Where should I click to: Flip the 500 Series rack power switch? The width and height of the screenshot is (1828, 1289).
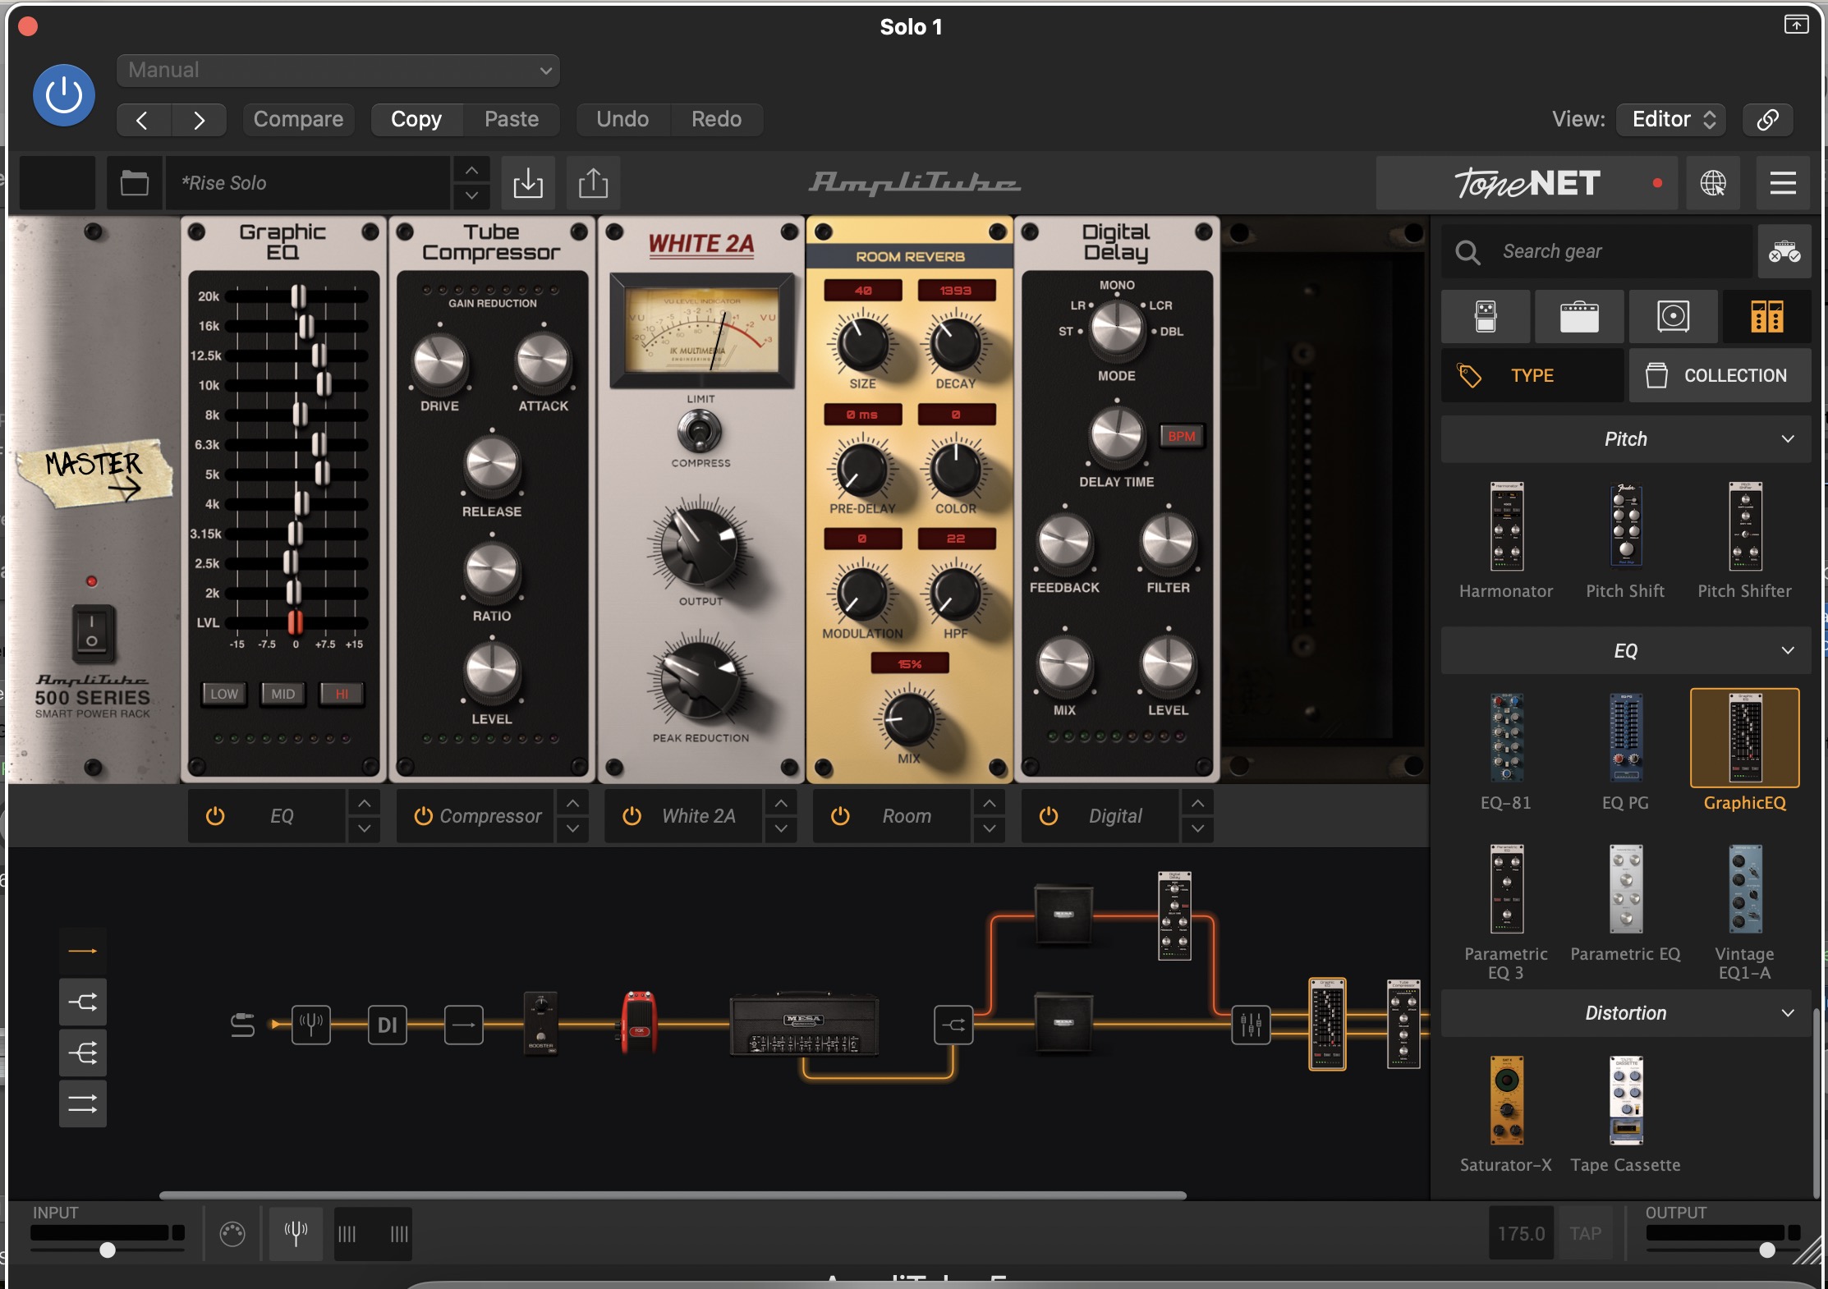point(92,633)
